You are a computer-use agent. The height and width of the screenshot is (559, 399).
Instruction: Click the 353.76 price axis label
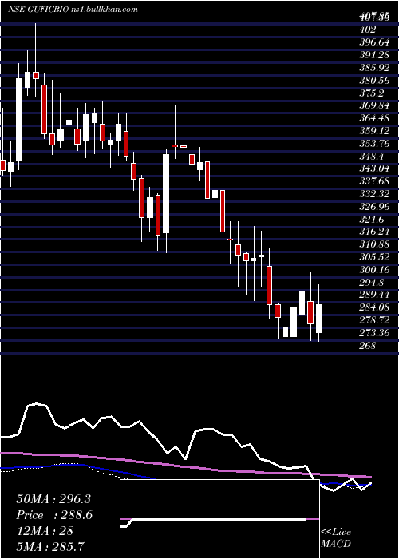pyautogui.click(x=374, y=144)
